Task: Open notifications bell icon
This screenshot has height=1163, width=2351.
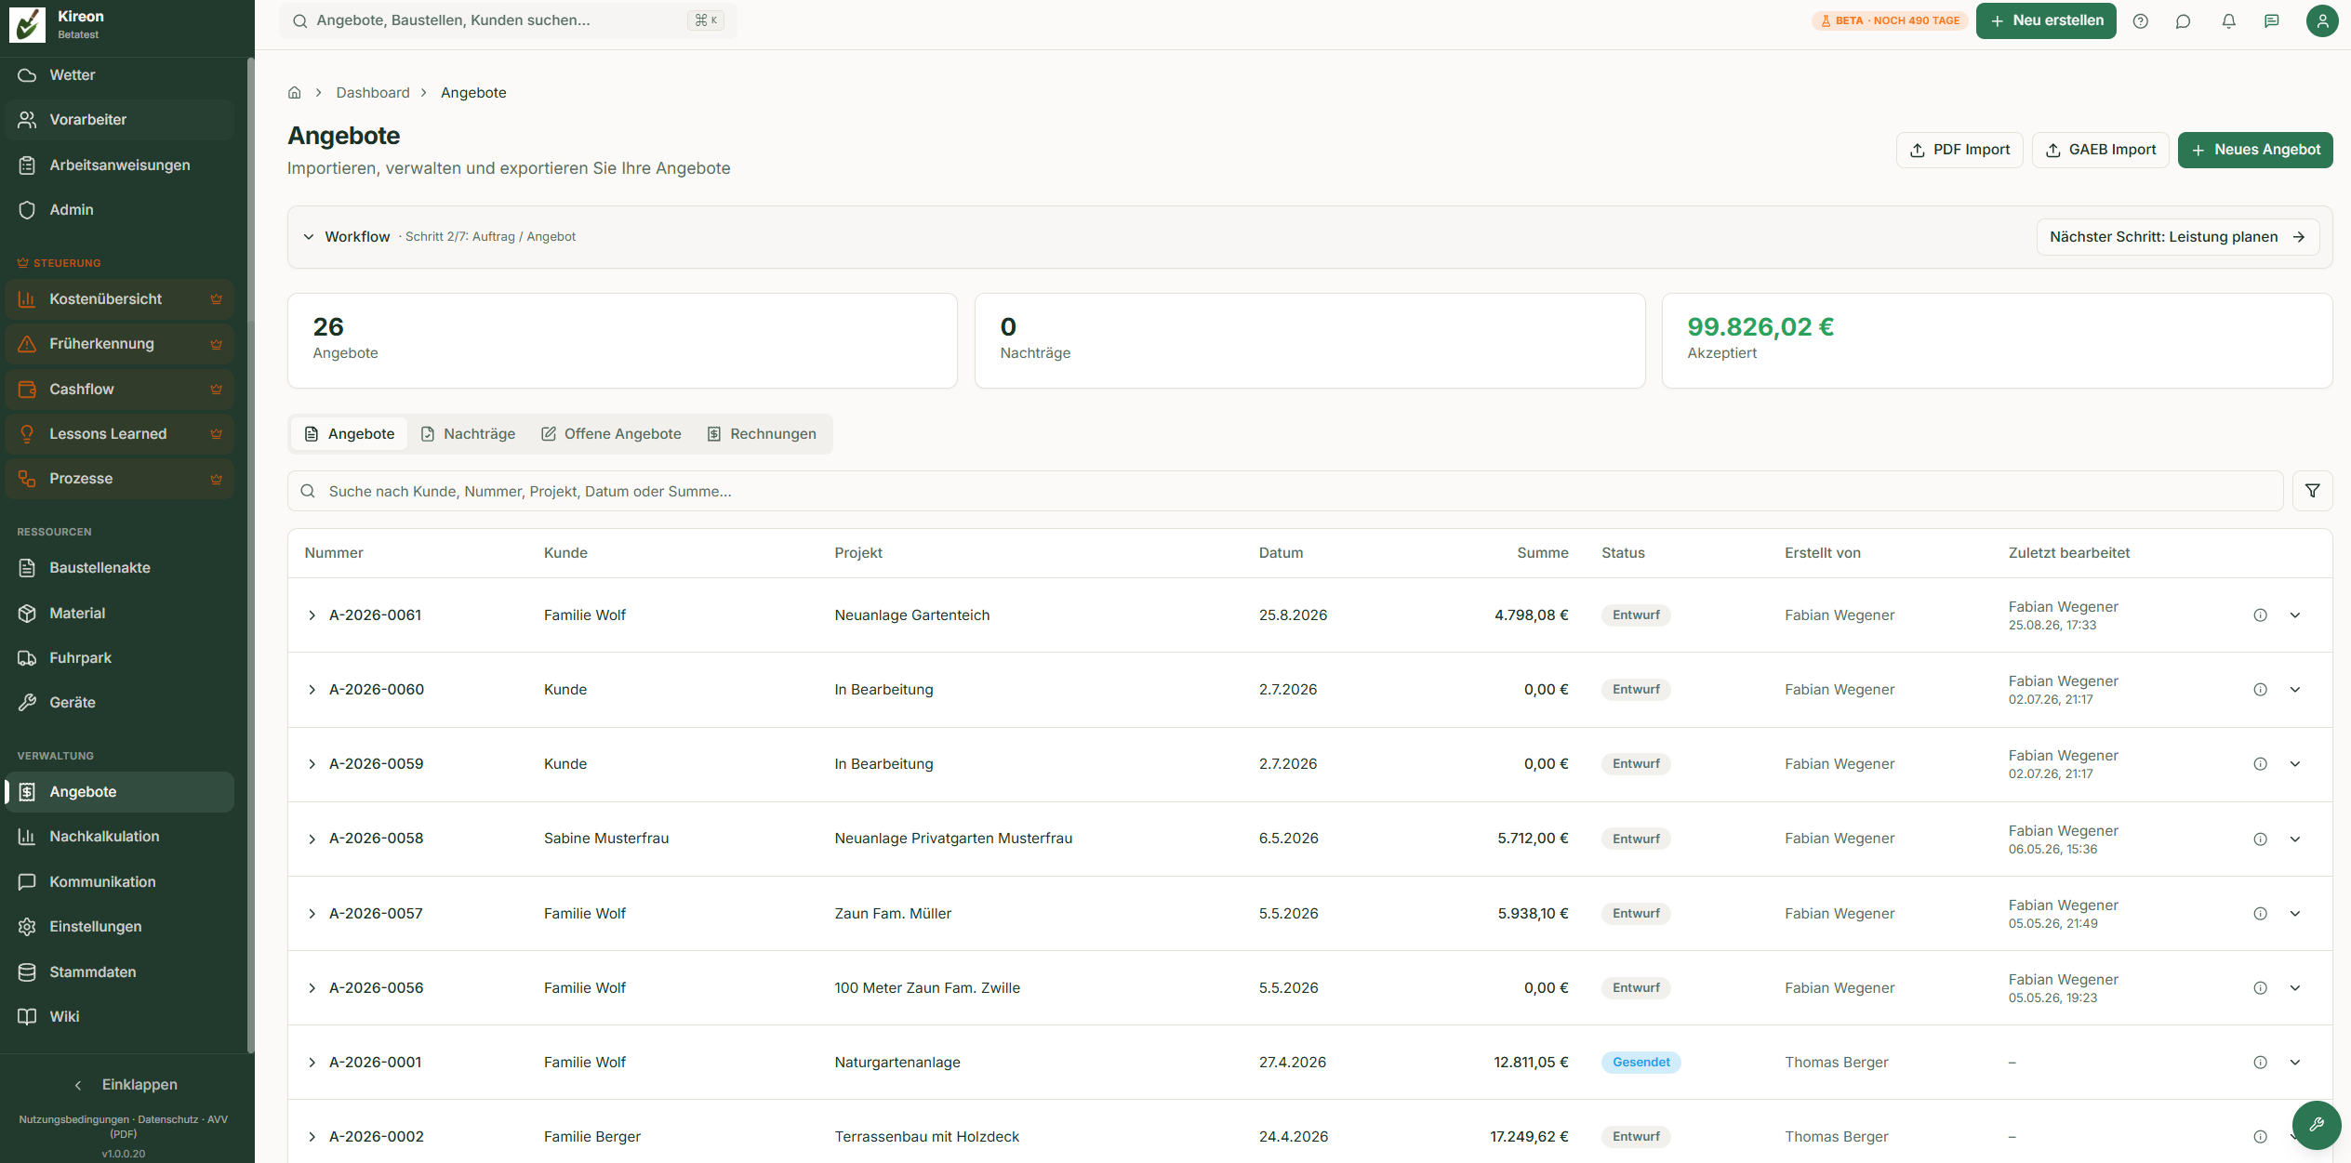Action: point(2229,21)
